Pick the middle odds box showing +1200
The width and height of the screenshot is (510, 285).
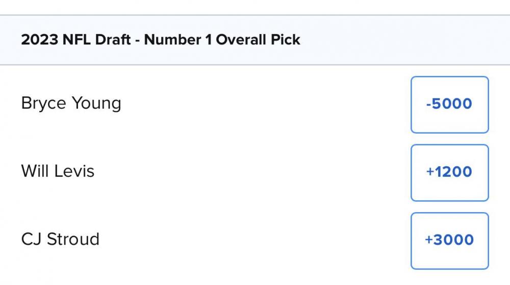point(449,172)
